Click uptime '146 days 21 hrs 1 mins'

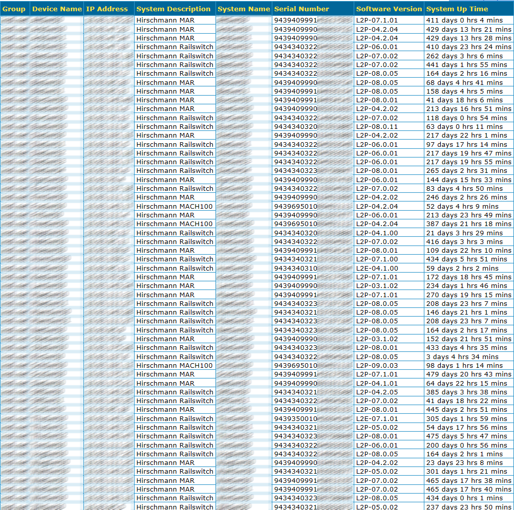tap(466, 312)
